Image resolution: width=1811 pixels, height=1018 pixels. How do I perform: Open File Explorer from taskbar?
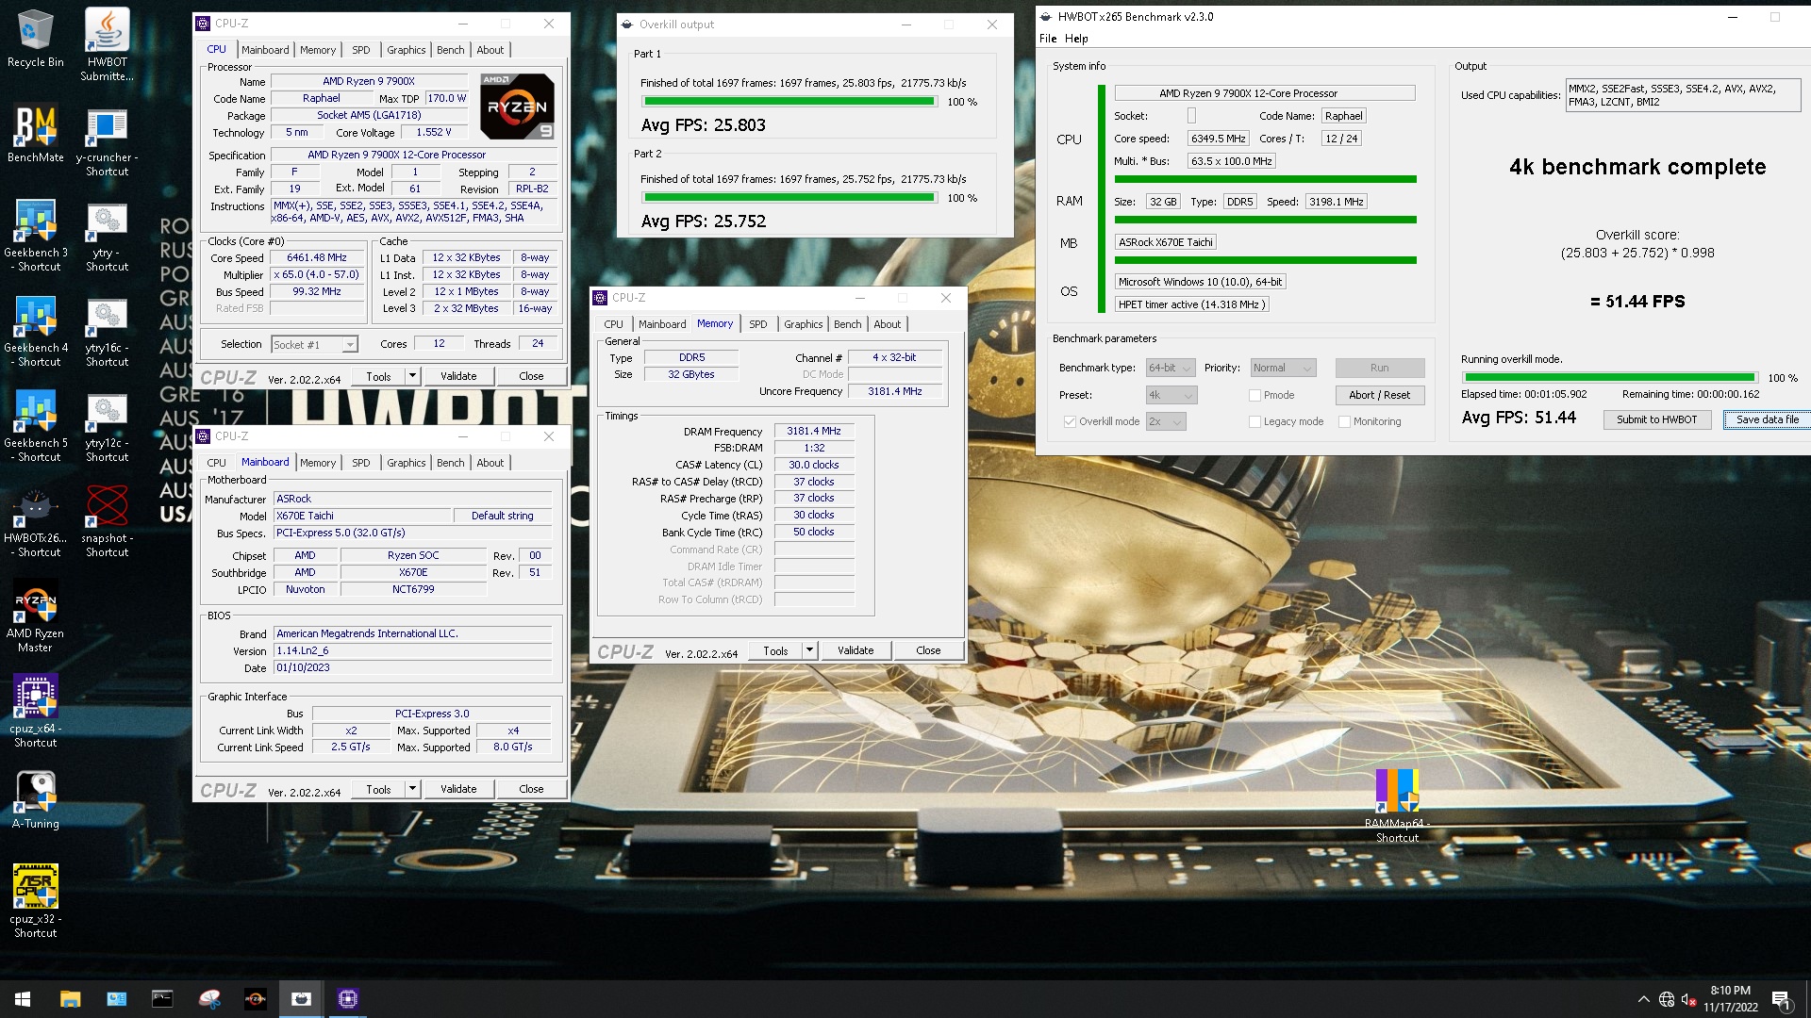(70, 999)
